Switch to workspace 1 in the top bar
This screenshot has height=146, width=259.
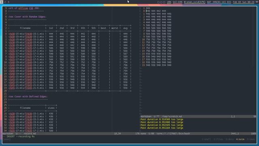2,2
